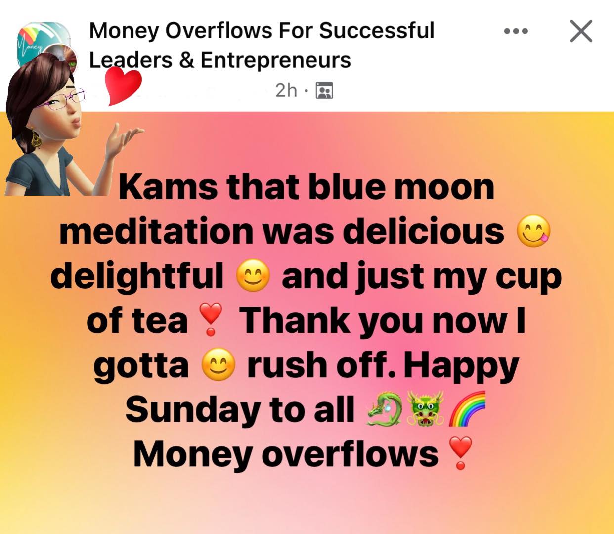This screenshot has height=534, width=614.
Task: Click the smiling emoji after gotta
Action: coord(218,365)
